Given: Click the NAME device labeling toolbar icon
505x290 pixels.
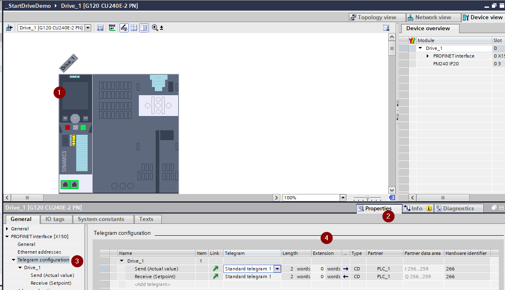Looking at the screenshot, I should (112, 28).
